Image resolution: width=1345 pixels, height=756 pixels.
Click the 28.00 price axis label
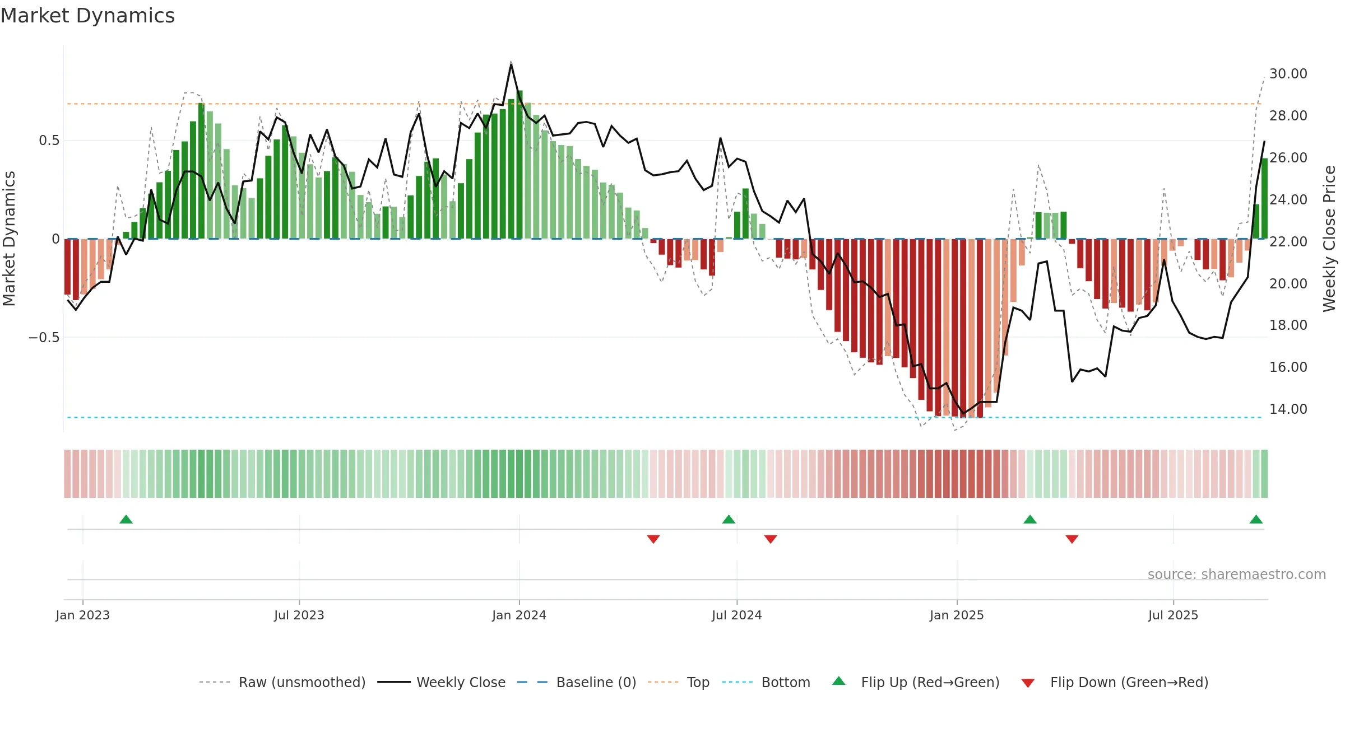[1288, 116]
